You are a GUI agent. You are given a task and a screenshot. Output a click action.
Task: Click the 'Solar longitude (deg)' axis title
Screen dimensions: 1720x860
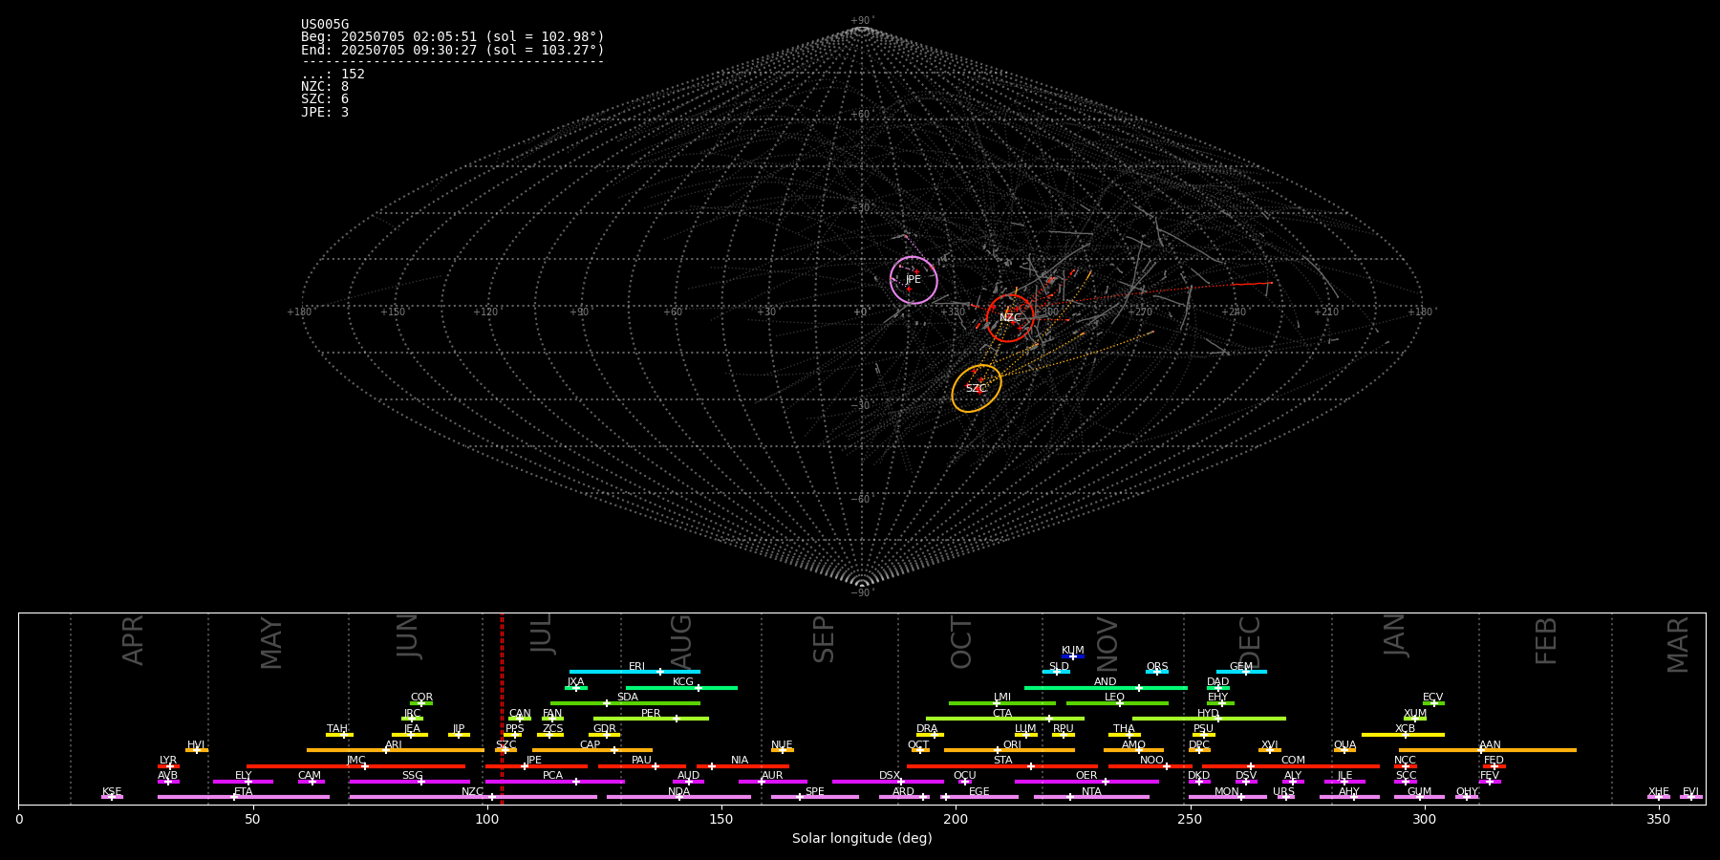[x=862, y=839]
